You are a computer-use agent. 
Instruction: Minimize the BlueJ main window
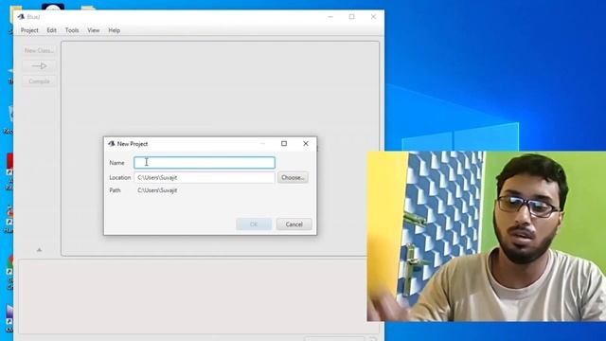tap(330, 17)
